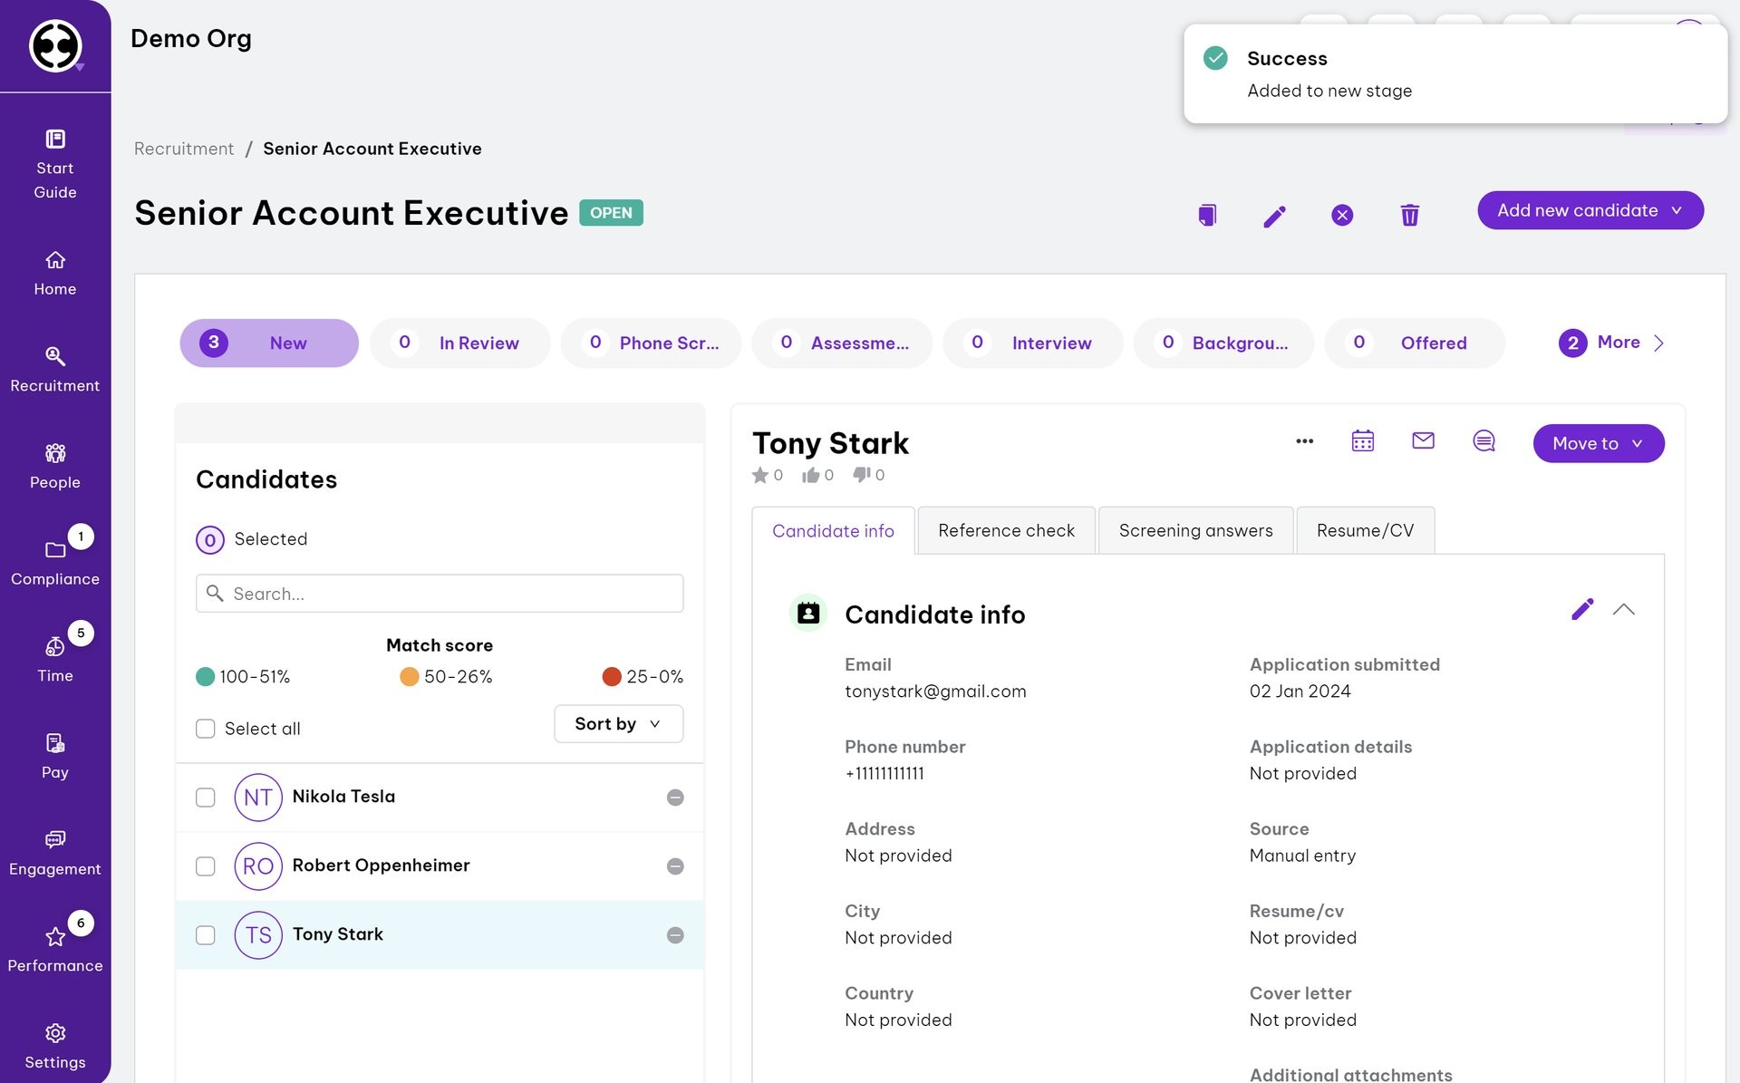1740x1083 pixels.
Task: Click the trash icon to delete job
Action: (1409, 215)
